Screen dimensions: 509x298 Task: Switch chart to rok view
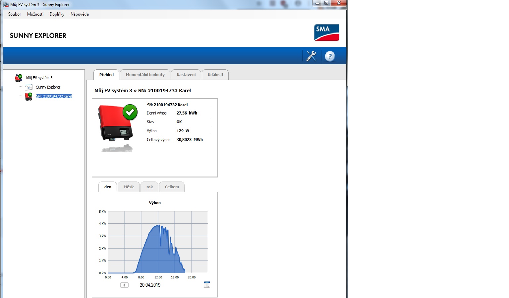[149, 187]
